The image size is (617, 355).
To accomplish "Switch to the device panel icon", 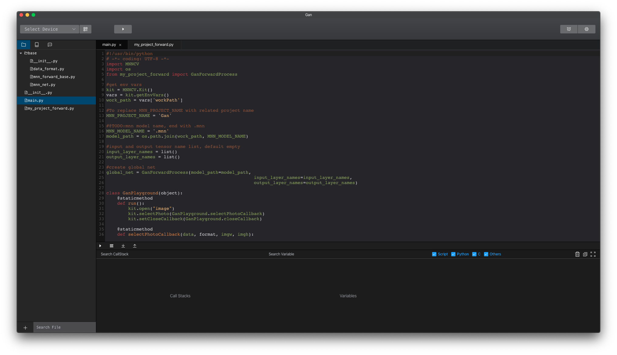I will tap(37, 45).
